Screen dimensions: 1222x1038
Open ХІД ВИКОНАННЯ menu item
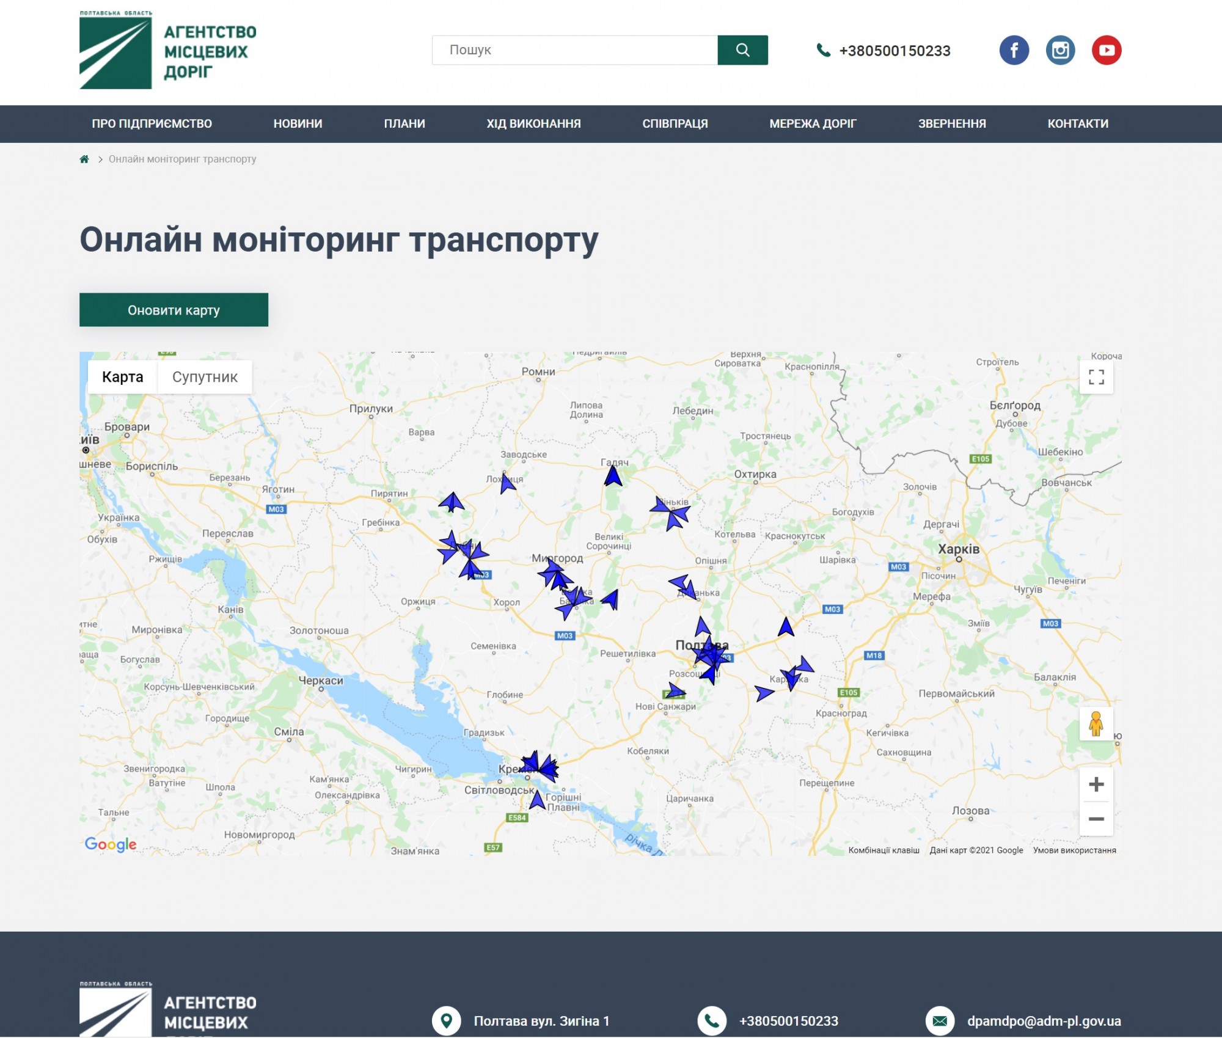534,124
